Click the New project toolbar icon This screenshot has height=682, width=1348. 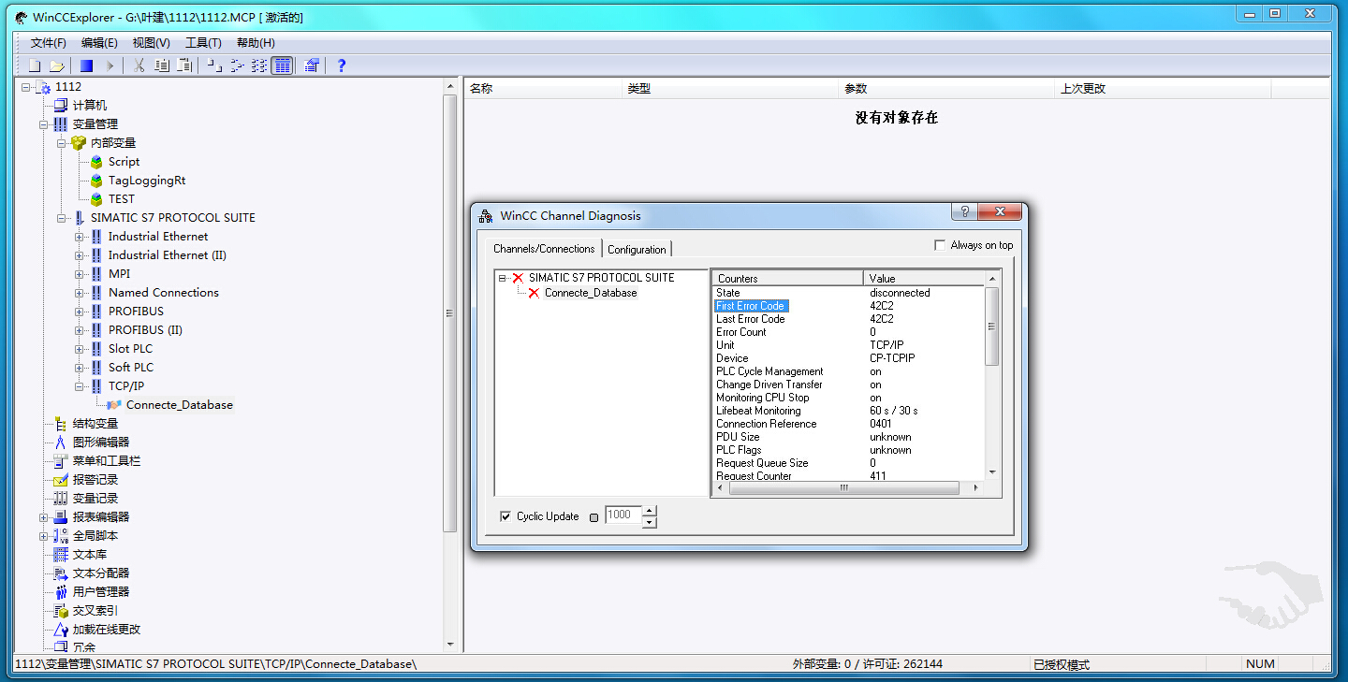tap(35, 65)
